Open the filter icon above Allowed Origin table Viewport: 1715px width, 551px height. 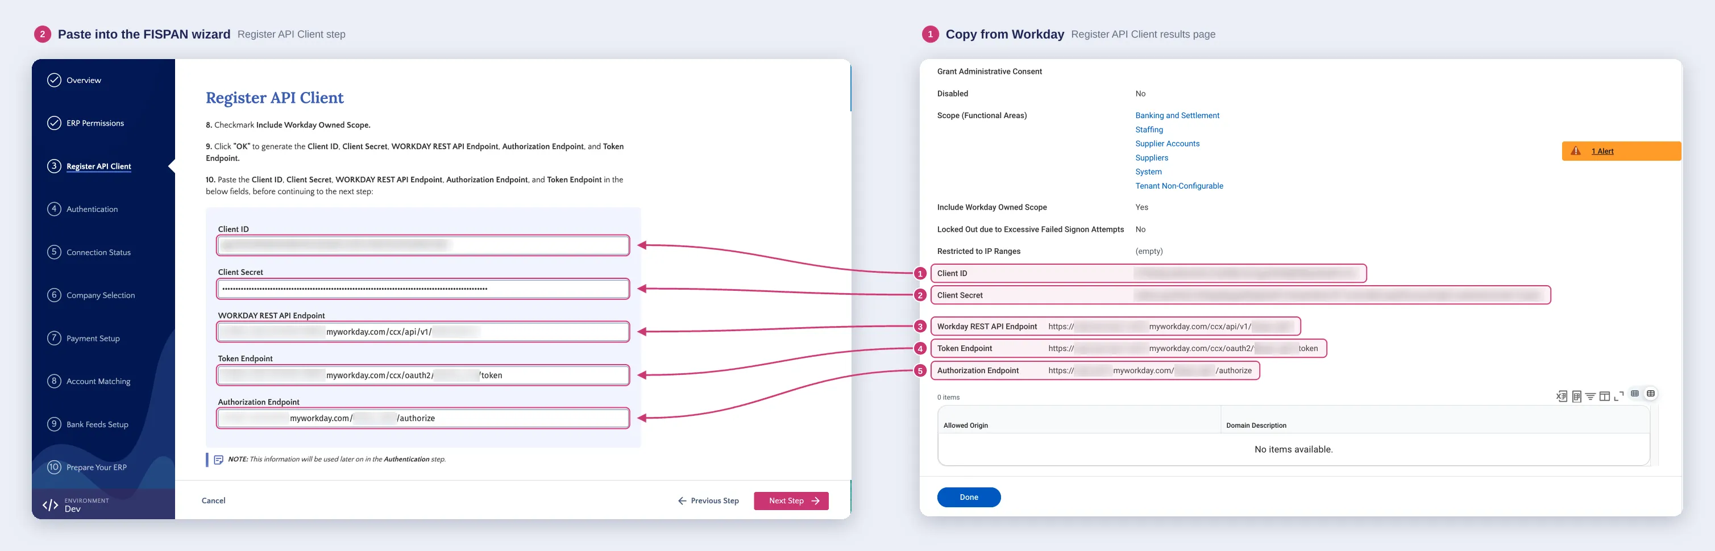coord(1591,396)
